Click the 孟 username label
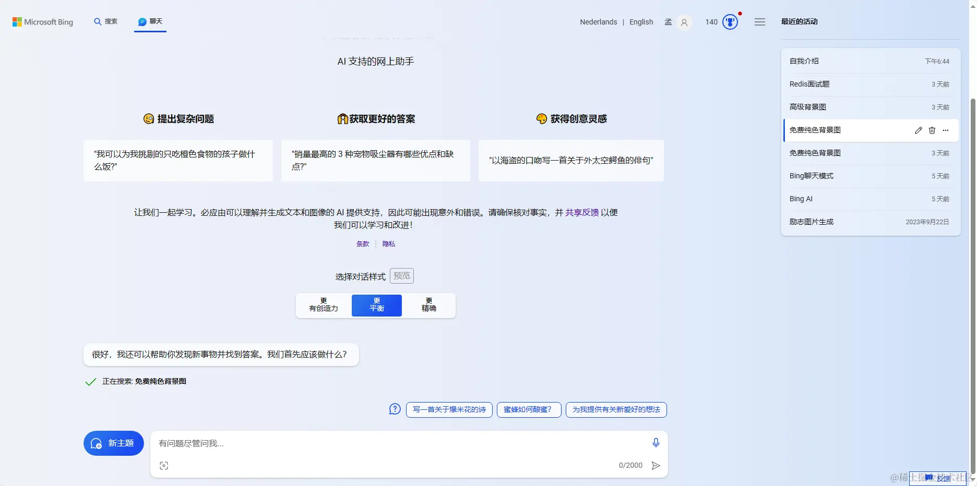 coord(668,22)
